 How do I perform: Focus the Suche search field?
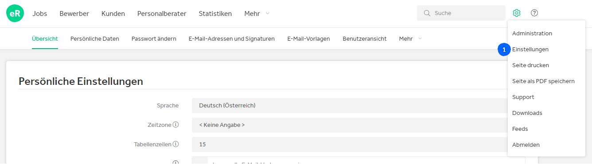(x=461, y=13)
